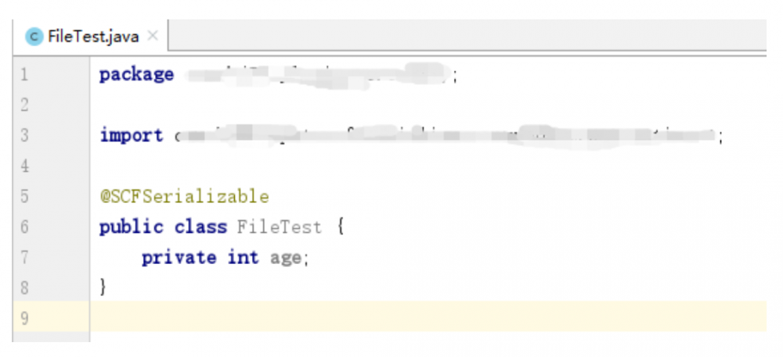Viewport: 783px width, 357px height.
Task: Click the age field name
Action: (x=286, y=258)
